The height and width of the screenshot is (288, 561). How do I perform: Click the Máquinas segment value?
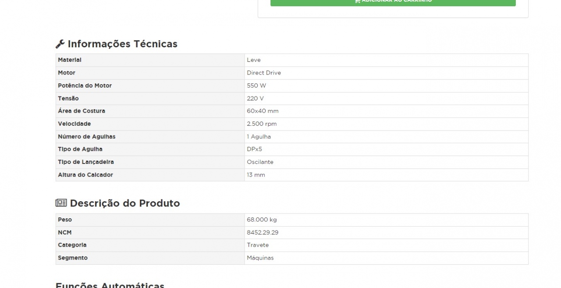(260, 258)
